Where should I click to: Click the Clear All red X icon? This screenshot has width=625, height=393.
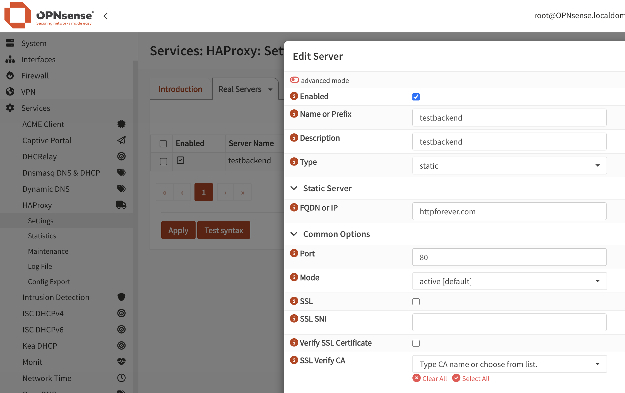pyautogui.click(x=416, y=378)
